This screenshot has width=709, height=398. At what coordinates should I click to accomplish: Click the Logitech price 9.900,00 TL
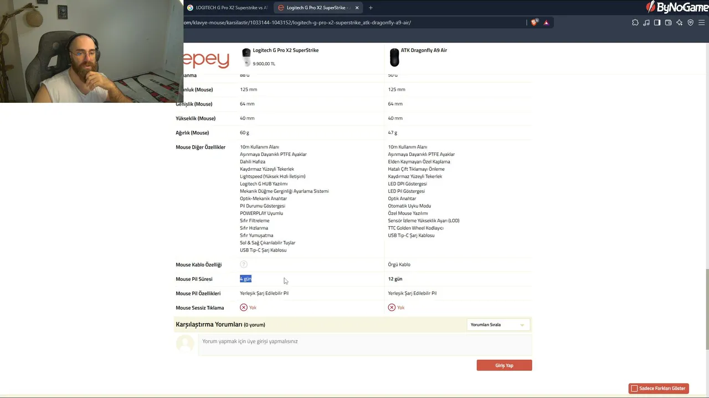coord(264,64)
